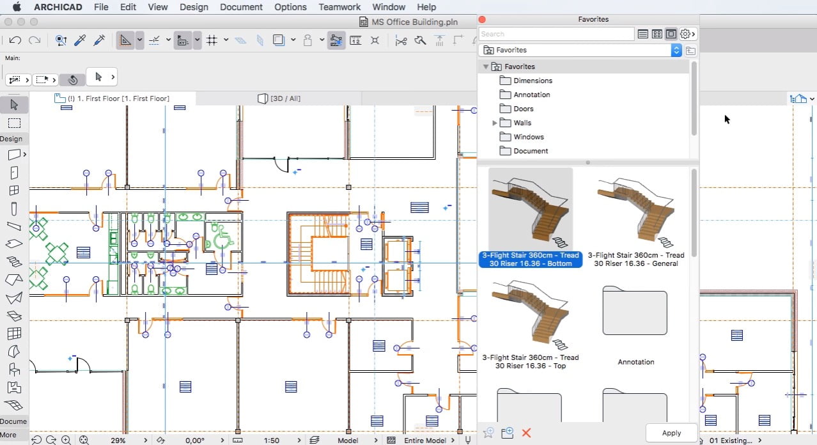Open the Design menu
The height and width of the screenshot is (445, 817).
point(194,7)
